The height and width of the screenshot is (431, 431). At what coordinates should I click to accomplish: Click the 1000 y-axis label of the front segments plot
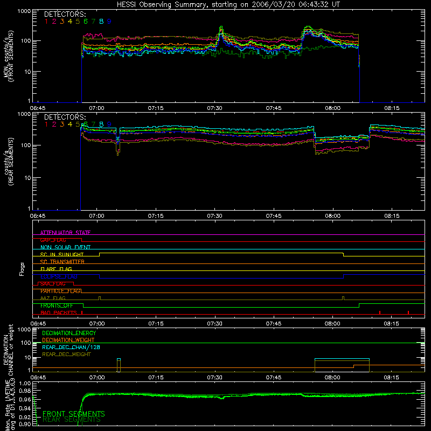pos(24,11)
